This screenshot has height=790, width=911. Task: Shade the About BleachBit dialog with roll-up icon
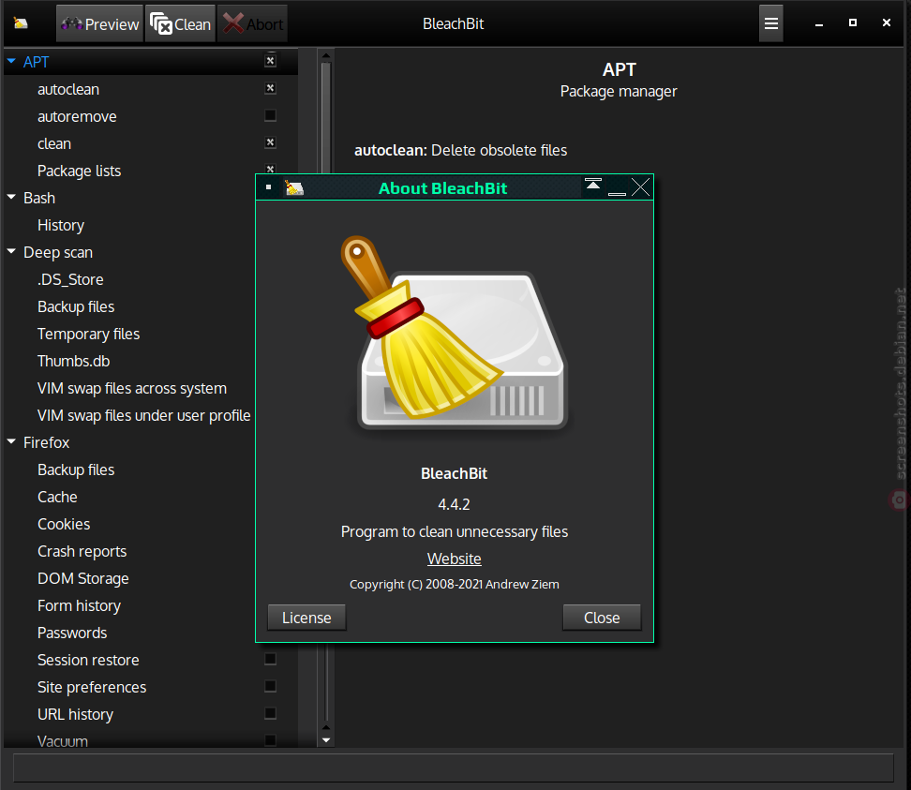(592, 185)
